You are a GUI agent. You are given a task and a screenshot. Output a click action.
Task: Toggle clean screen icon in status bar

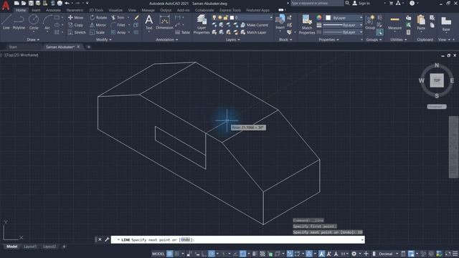pos(448,254)
